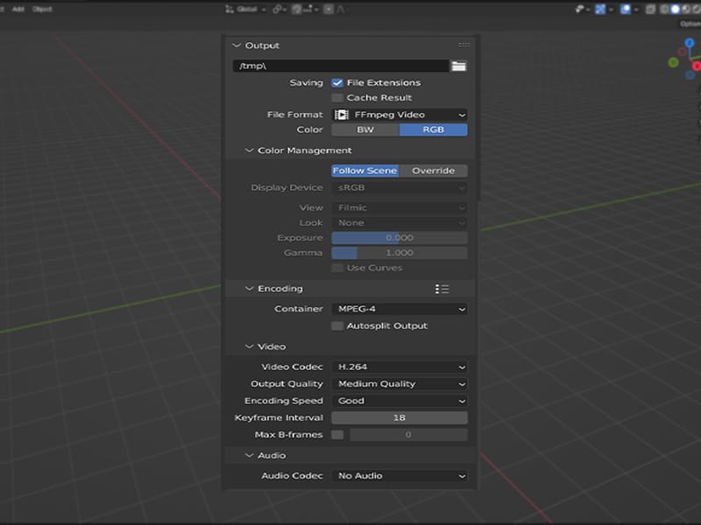Enable Autosplit Output
701x525 pixels.
point(336,325)
